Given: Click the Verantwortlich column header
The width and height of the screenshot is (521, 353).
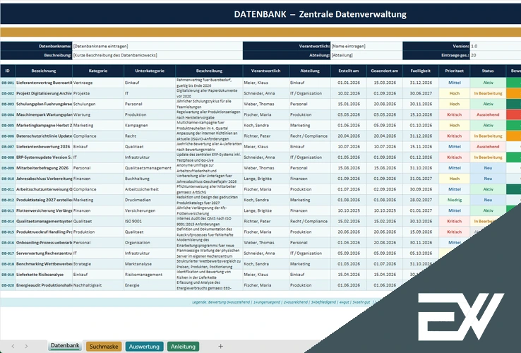Looking at the screenshot, I should point(266,71).
